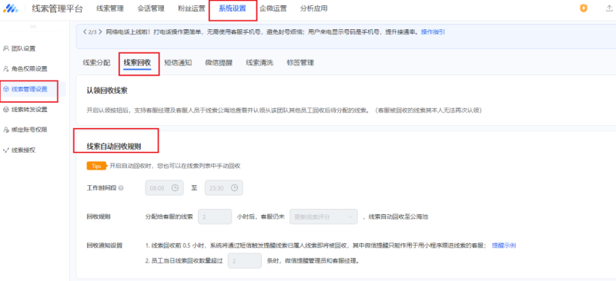Image resolution: width=616 pixels, height=281 pixels.
Task: Click the 回收通知设置 label
Action: (105, 246)
